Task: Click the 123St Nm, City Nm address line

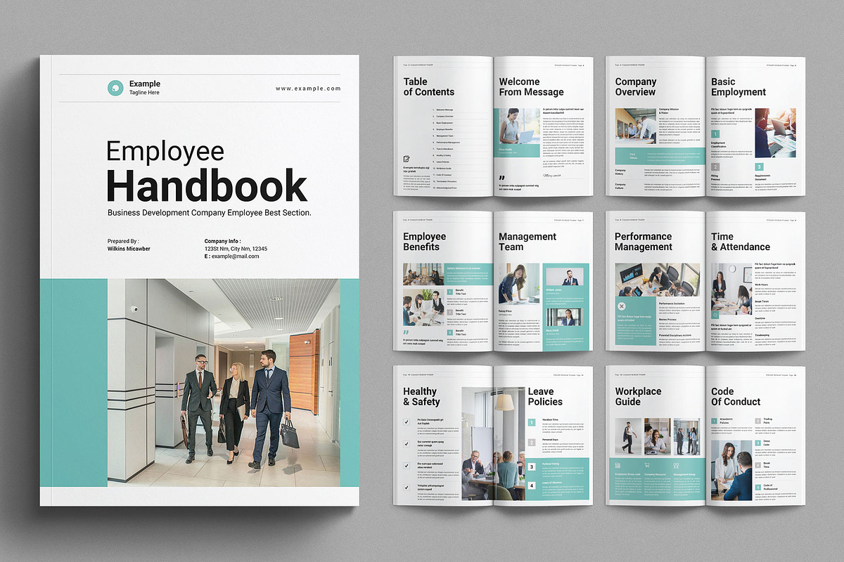Action: (x=236, y=249)
